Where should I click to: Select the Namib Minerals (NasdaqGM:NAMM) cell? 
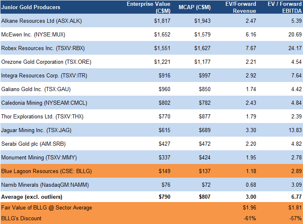[x=45, y=185]
